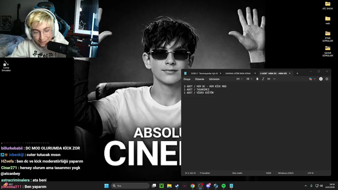This screenshot has width=338, height=190.
Task: Expand the Copilot dropdown arrow
Action: 314,79
